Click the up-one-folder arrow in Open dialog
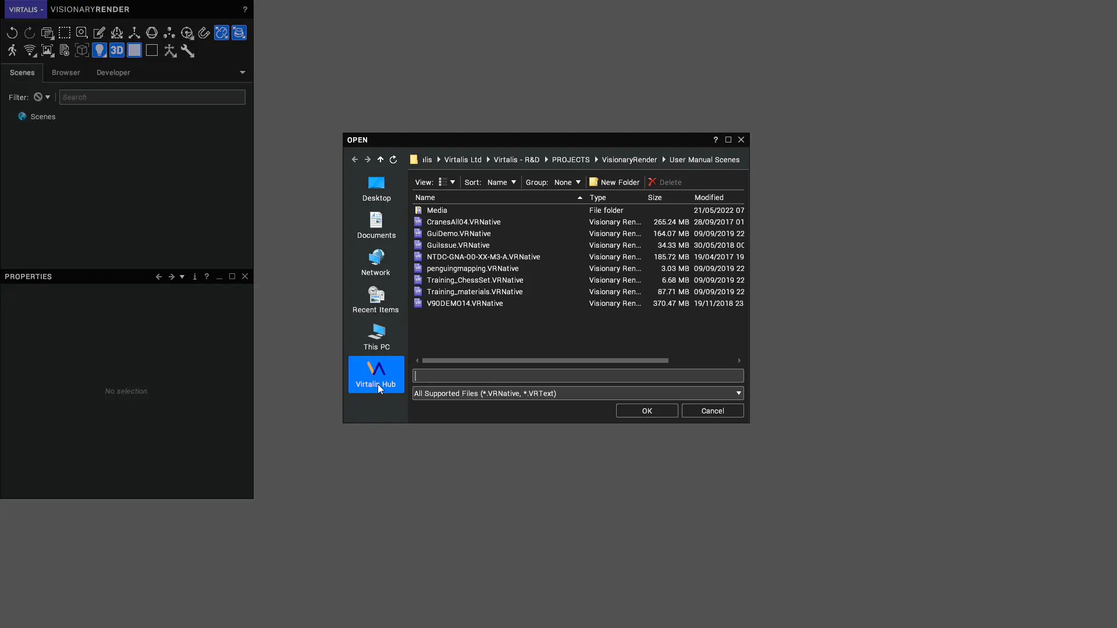The height and width of the screenshot is (628, 1117). tap(380, 159)
